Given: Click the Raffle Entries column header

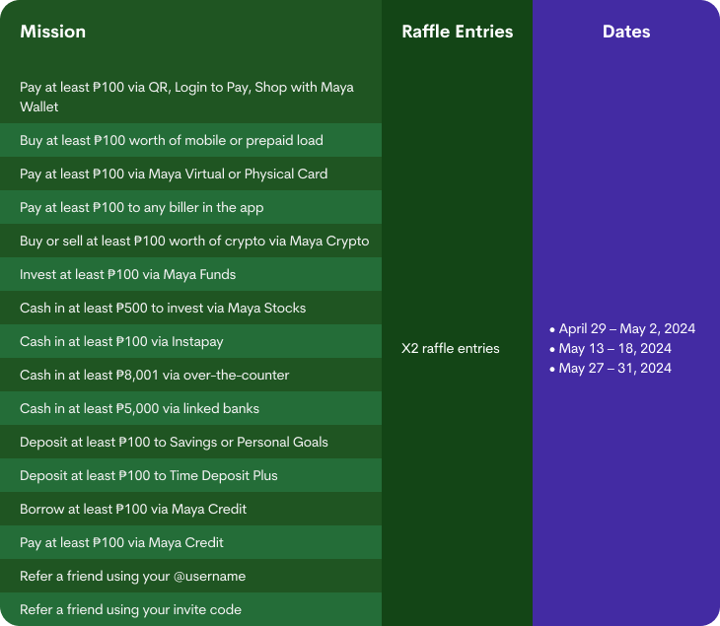Looking at the screenshot, I should pyautogui.click(x=457, y=32).
